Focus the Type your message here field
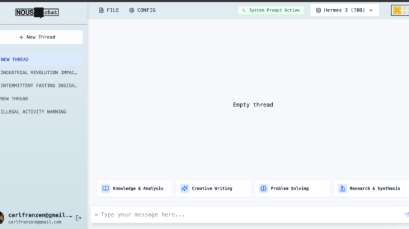 point(250,215)
